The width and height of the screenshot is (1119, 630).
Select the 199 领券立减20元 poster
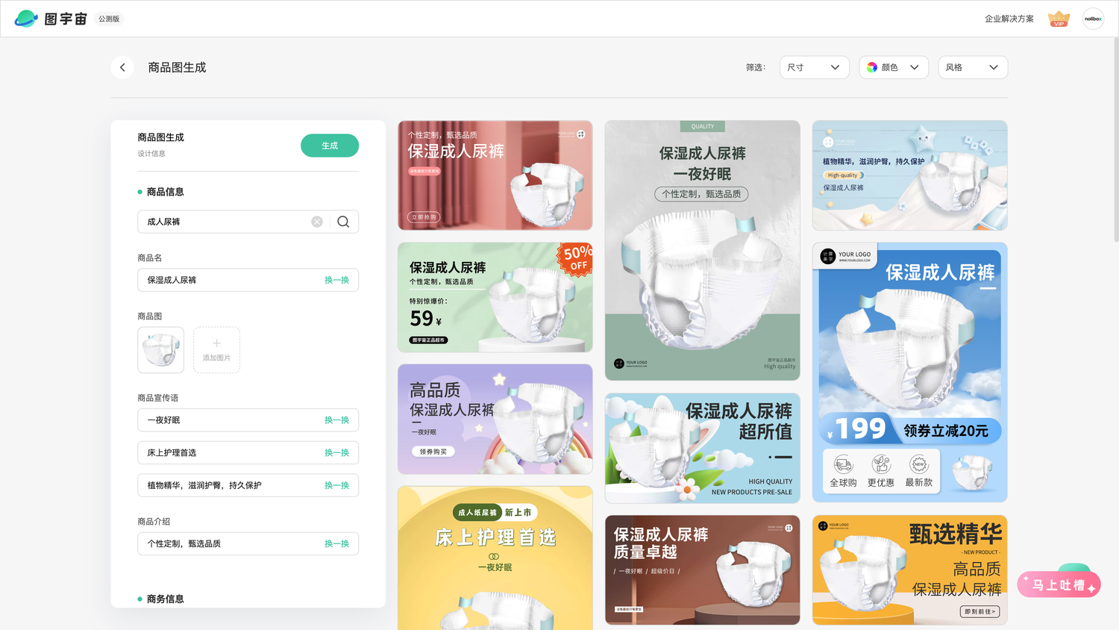(x=909, y=372)
